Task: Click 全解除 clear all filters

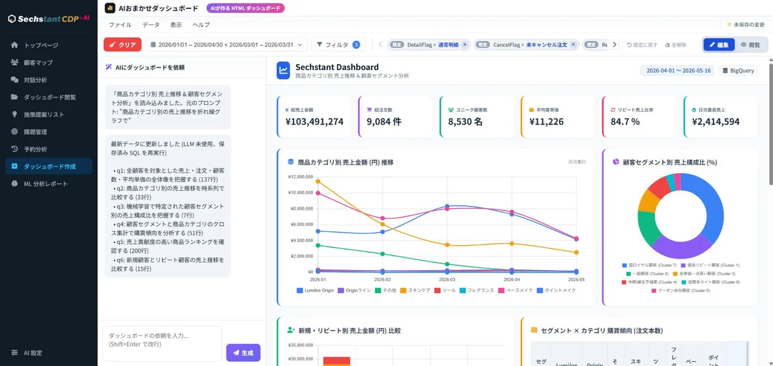Action: click(x=675, y=45)
